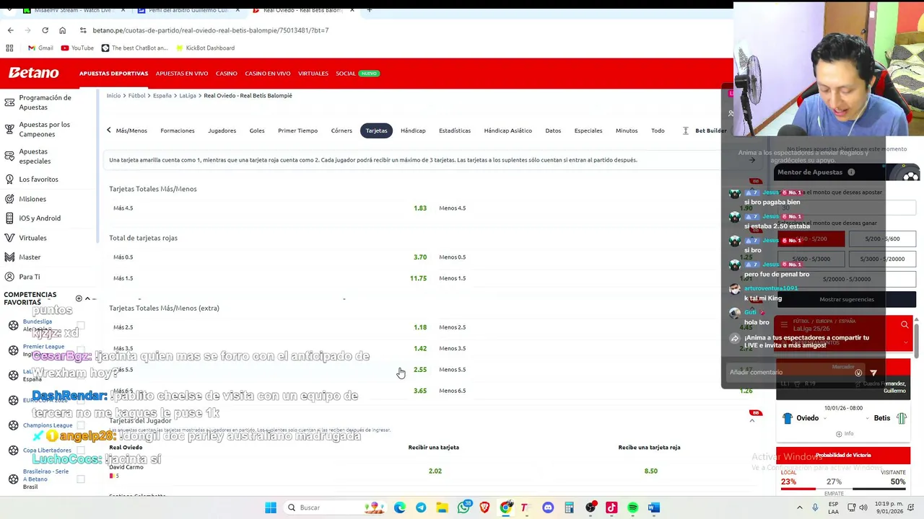The width and height of the screenshot is (924, 519).
Task: Add a favorite competition with plus icon
Action: point(79,298)
